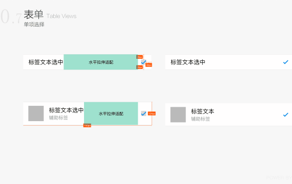Select the blue checkmark in right 标签文本选中 row
The width and height of the screenshot is (292, 184).
point(285,62)
